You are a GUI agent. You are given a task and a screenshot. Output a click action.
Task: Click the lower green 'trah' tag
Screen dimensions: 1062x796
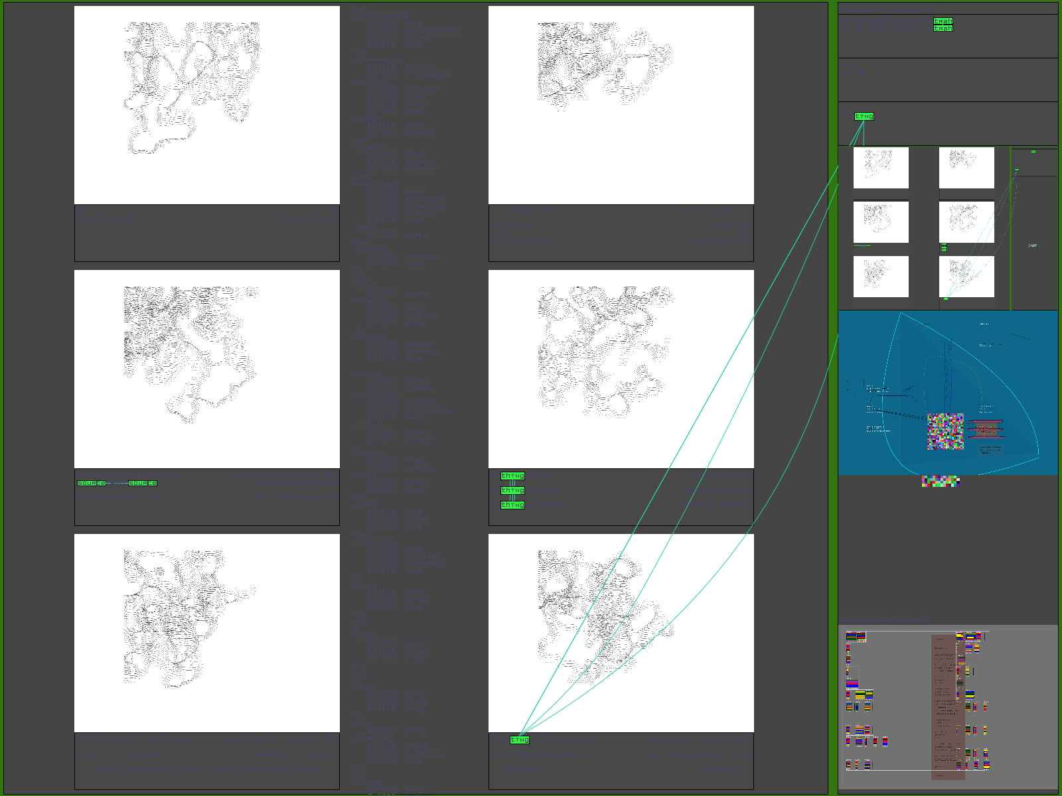coord(943,29)
